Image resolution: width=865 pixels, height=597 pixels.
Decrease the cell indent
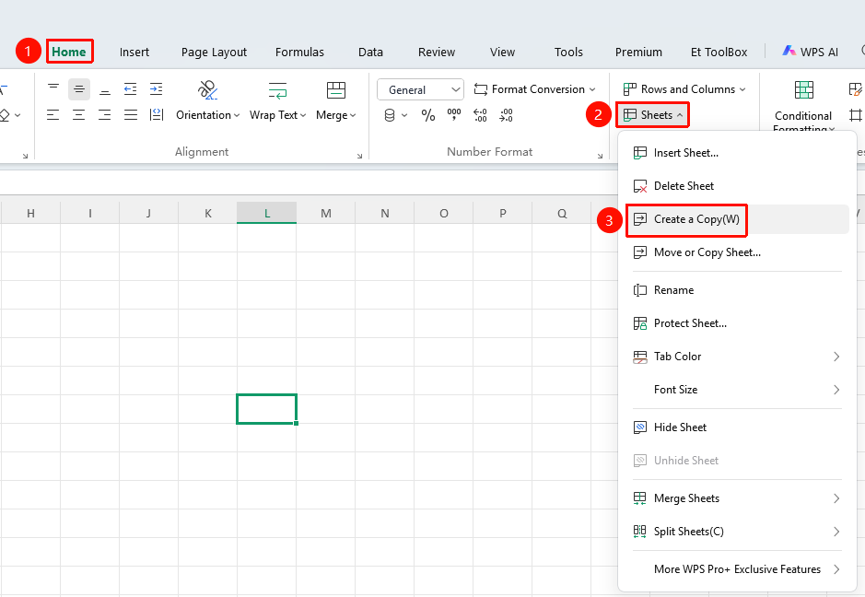click(130, 88)
